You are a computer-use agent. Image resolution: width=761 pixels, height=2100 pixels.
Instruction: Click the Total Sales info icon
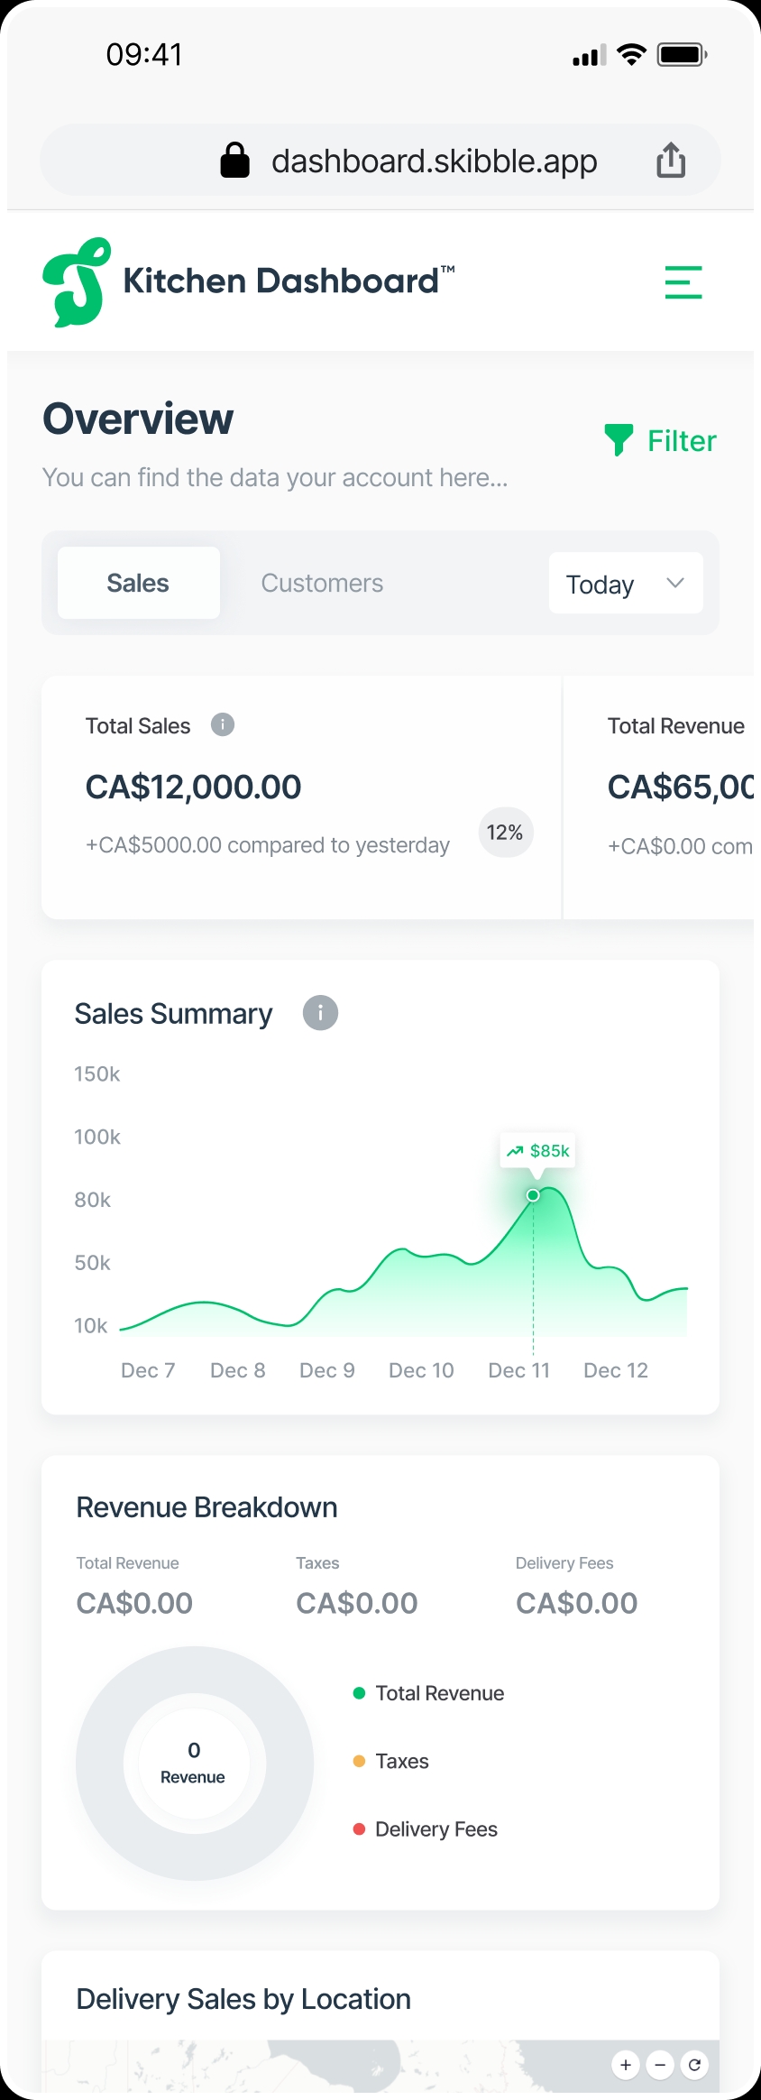(x=223, y=725)
